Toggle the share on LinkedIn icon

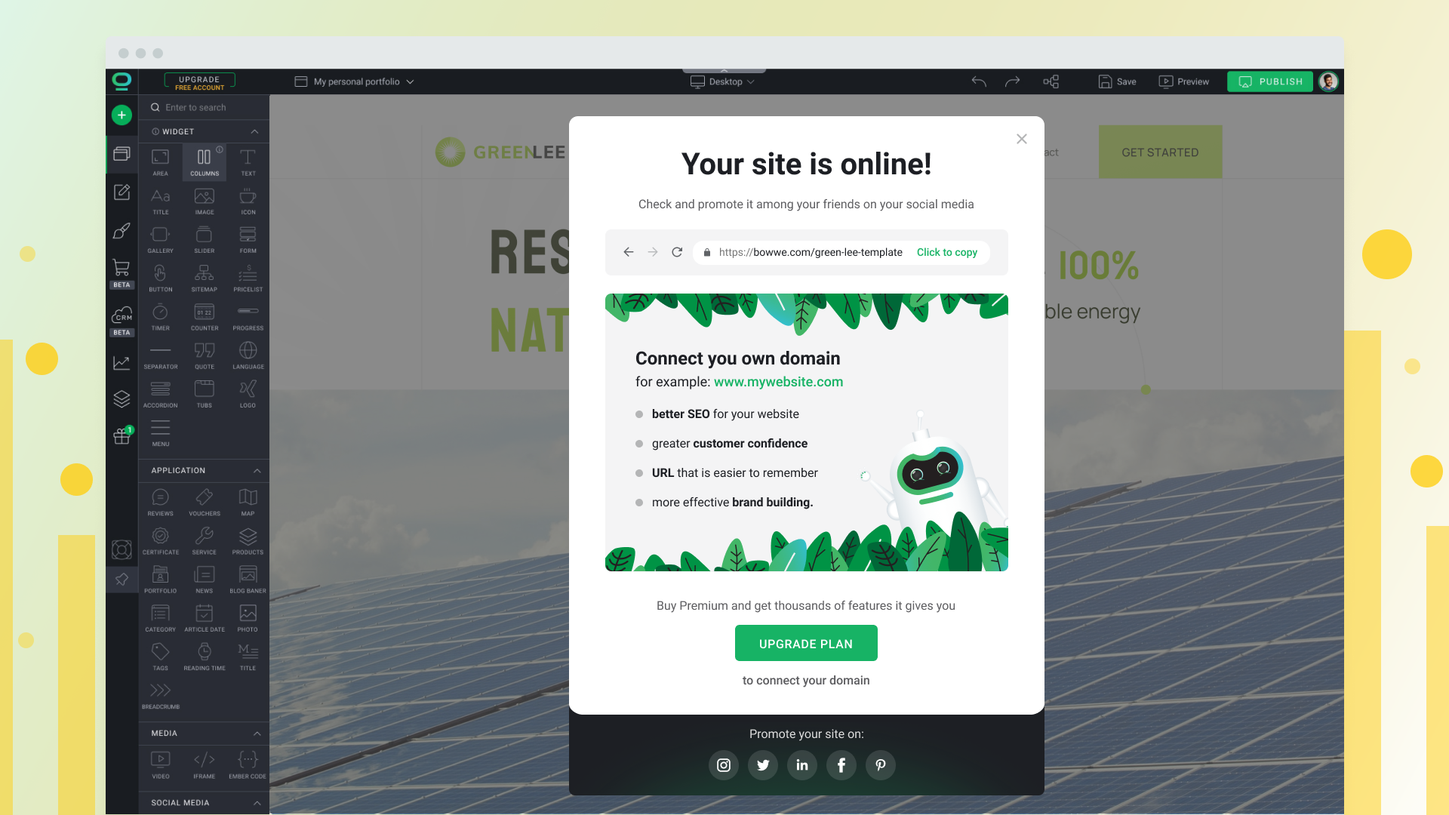coord(802,765)
